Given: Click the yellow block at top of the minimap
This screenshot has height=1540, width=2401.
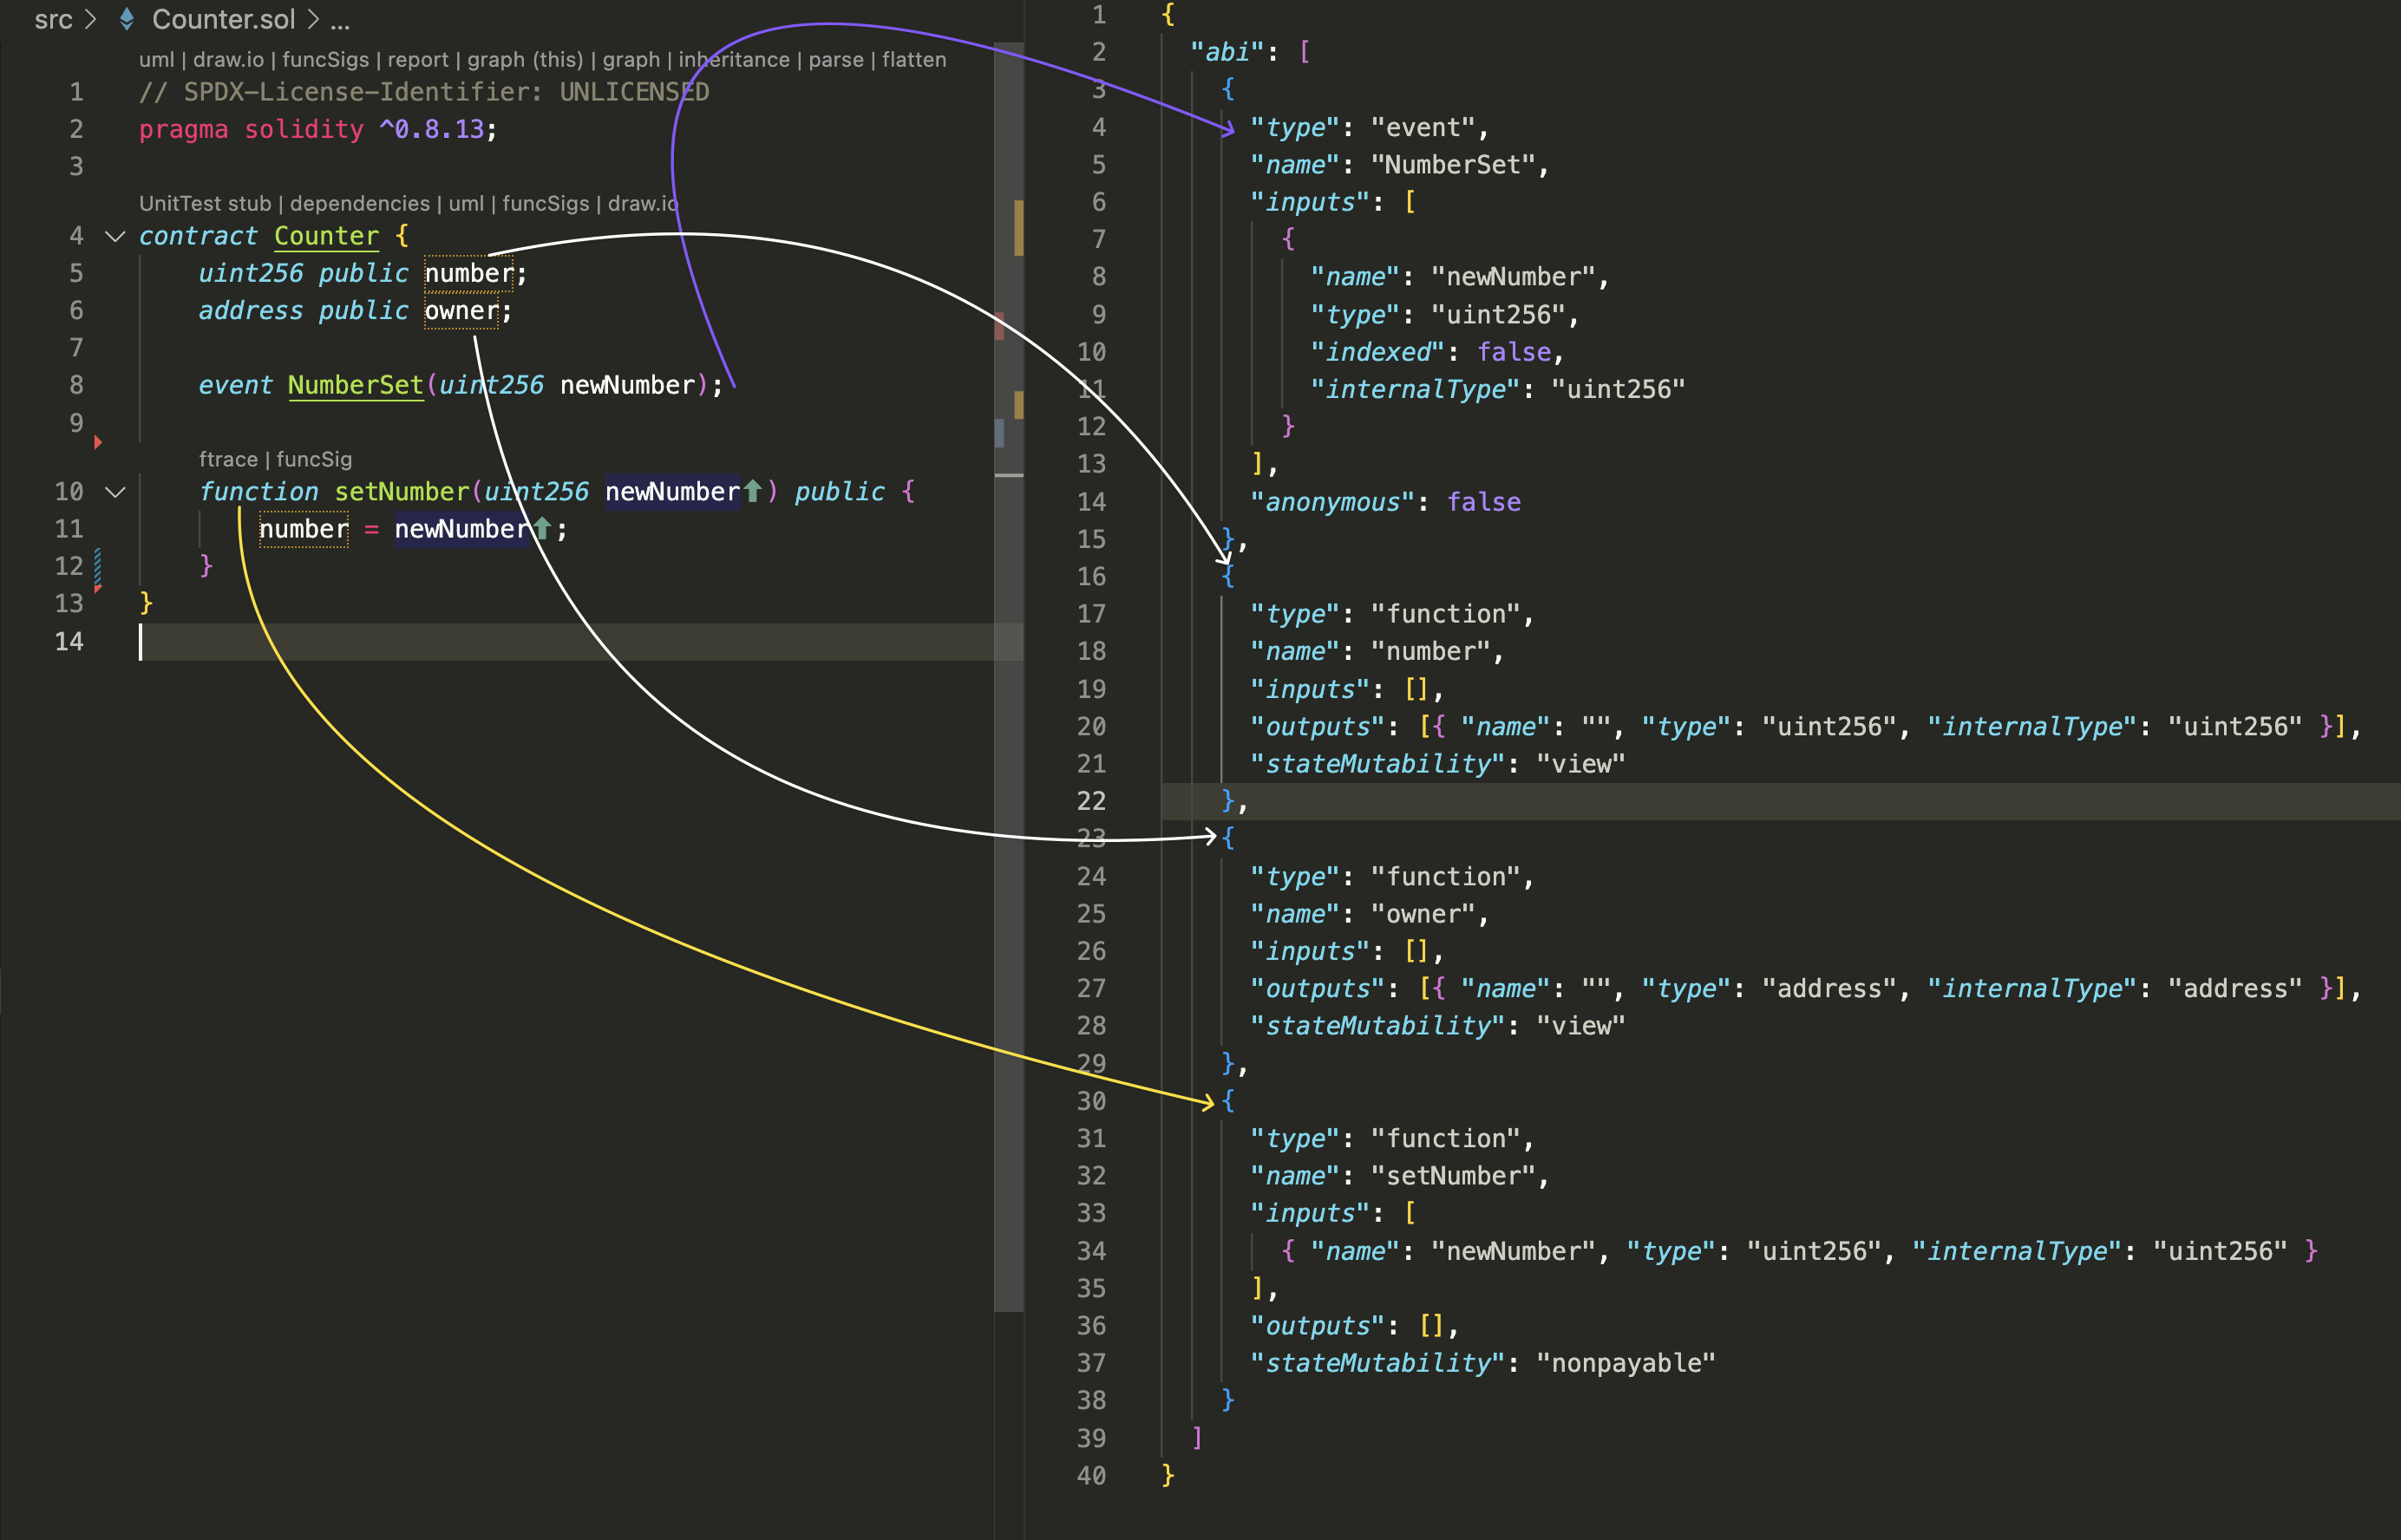Looking at the screenshot, I should click(1019, 228).
